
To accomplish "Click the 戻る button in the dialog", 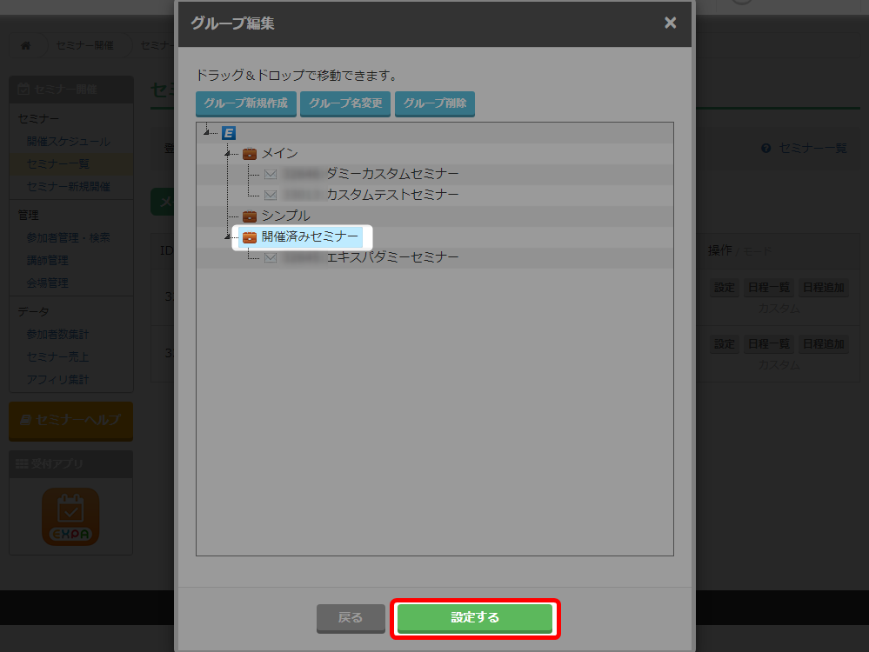I will click(351, 618).
